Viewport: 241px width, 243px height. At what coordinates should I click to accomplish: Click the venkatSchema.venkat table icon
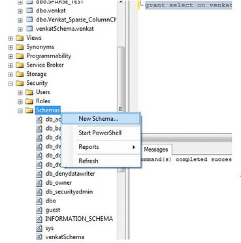(29, 29)
